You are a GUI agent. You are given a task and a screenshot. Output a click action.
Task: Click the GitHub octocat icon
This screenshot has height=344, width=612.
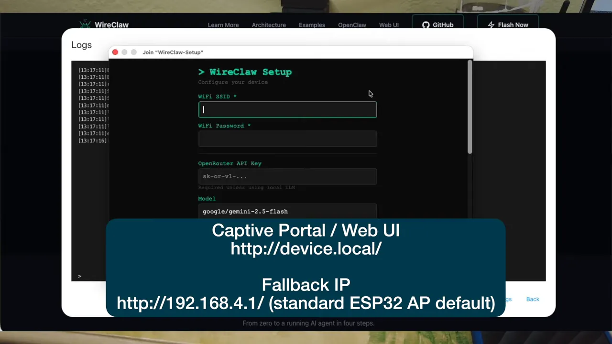pos(426,25)
